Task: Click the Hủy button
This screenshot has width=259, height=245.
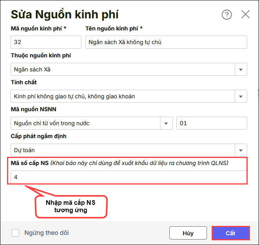Action: click(188, 233)
